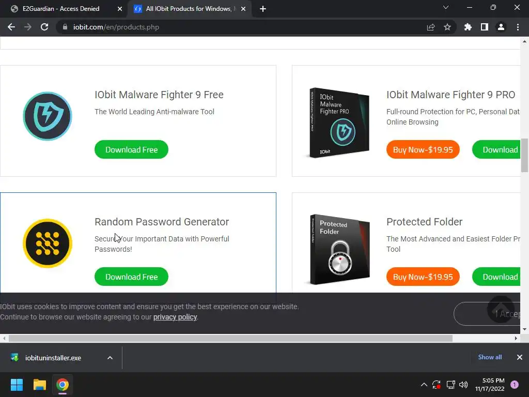This screenshot has width=529, height=397.
Task: Click the vertical scrollbar thumb
Action: point(525,155)
